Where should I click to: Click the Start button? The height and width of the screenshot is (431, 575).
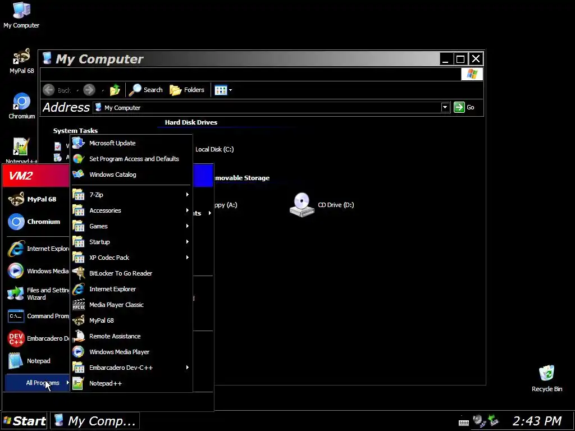pos(24,421)
